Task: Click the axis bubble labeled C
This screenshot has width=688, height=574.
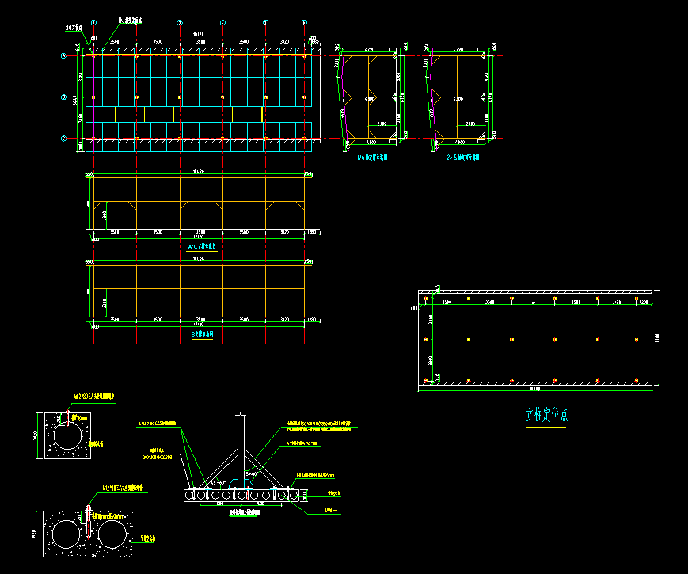Action: [x=63, y=139]
